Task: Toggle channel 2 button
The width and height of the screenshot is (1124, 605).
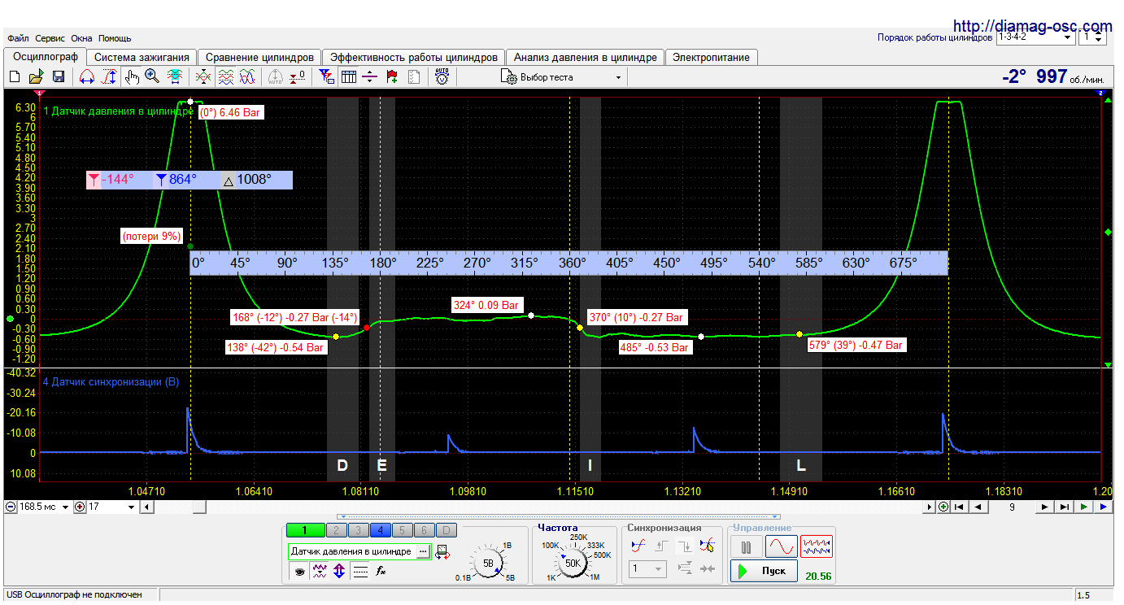Action: coord(336,530)
